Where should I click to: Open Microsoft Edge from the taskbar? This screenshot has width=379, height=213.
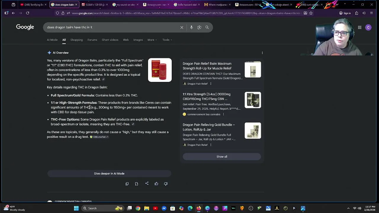190,208
